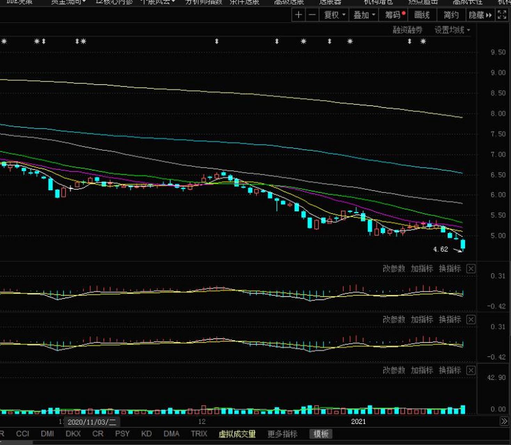Select the PSY indicator tab
This screenshot has height=445, width=511.
point(122,434)
